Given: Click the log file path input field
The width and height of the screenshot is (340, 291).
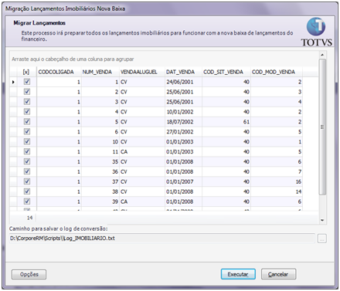Looking at the screenshot, I should point(162,239).
